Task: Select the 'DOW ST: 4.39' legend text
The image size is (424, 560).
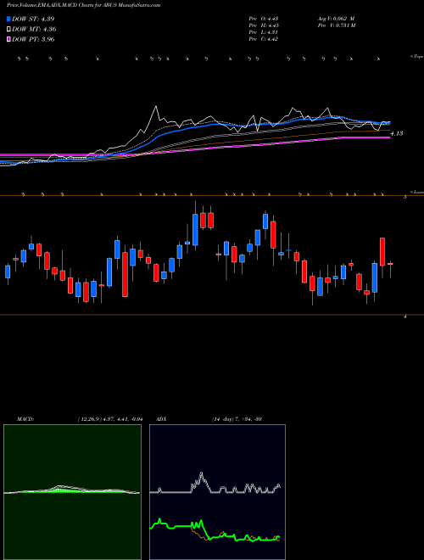Action: pos(33,19)
